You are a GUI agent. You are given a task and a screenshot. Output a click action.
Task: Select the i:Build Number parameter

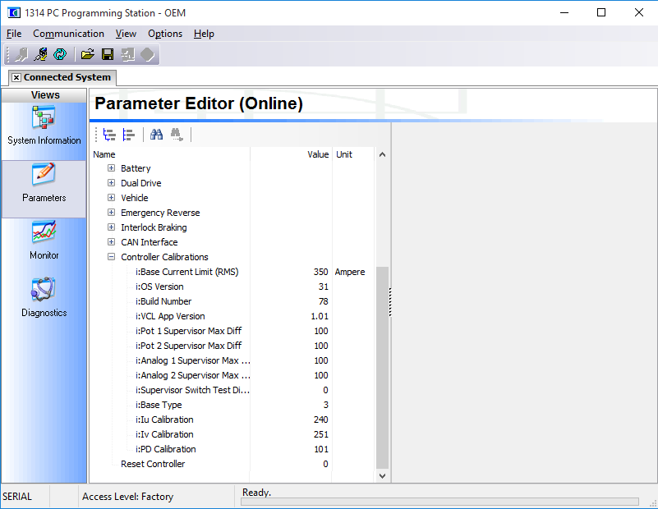pyautogui.click(x=163, y=301)
